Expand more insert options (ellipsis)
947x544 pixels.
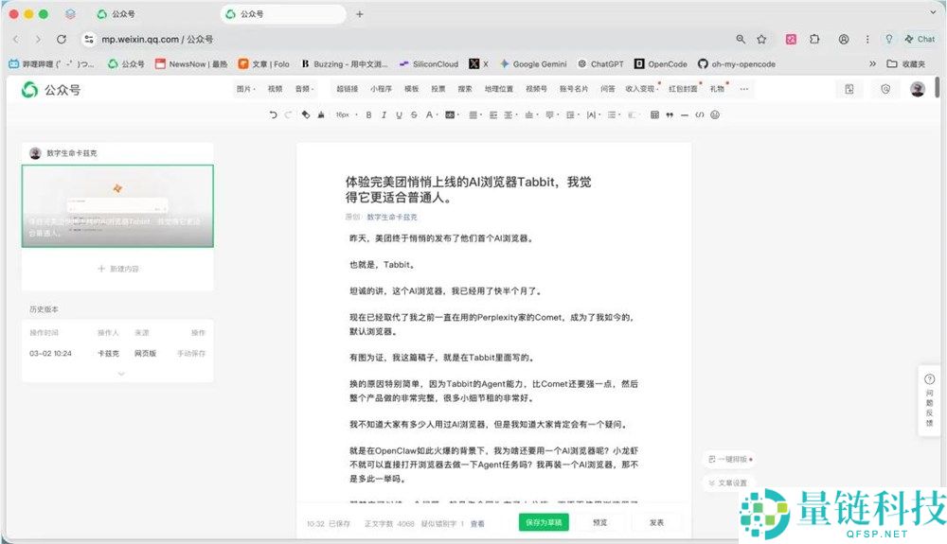(x=744, y=89)
